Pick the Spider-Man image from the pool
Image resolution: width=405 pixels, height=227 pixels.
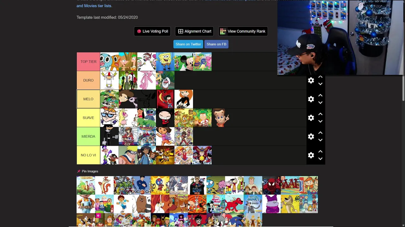click(x=271, y=185)
